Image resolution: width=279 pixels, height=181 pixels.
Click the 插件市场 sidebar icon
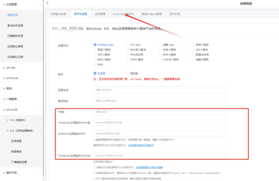[x=3, y=172]
